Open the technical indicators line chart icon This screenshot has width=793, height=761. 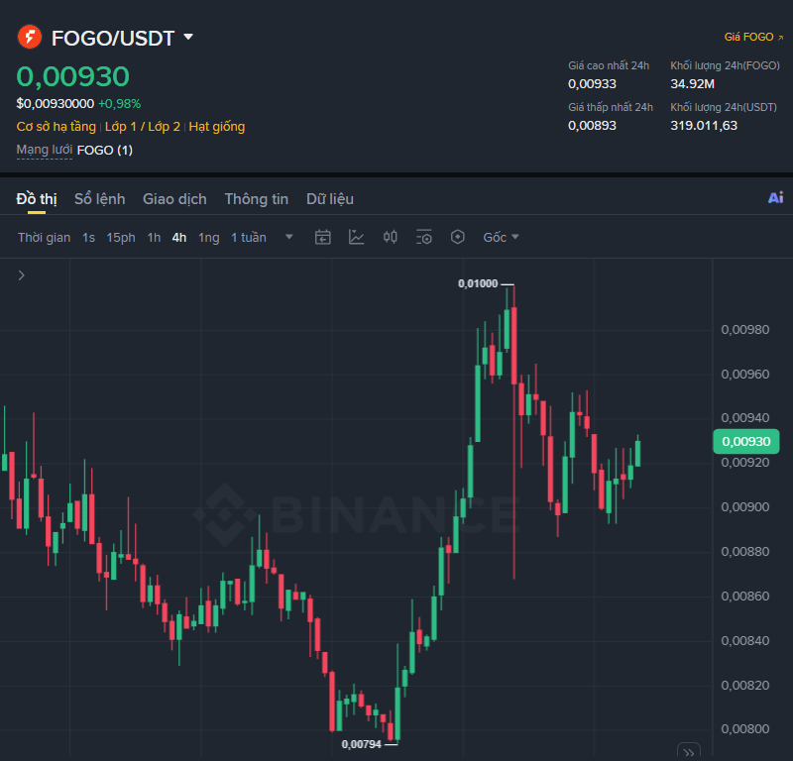[x=356, y=237]
